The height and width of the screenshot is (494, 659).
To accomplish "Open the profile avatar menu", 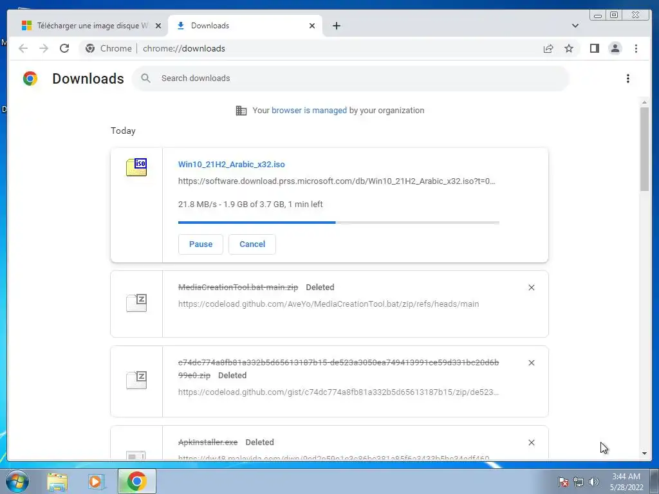I will point(615,48).
